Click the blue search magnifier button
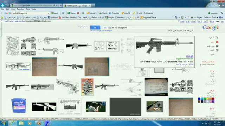The height and width of the screenshot is (126, 225). point(95,27)
